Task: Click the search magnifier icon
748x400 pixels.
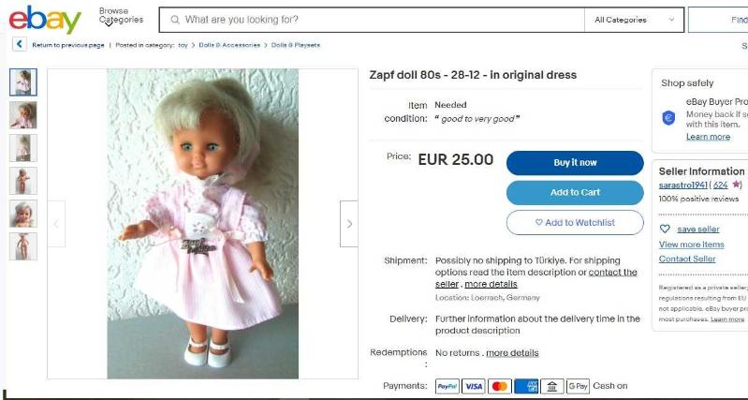Action: point(175,20)
